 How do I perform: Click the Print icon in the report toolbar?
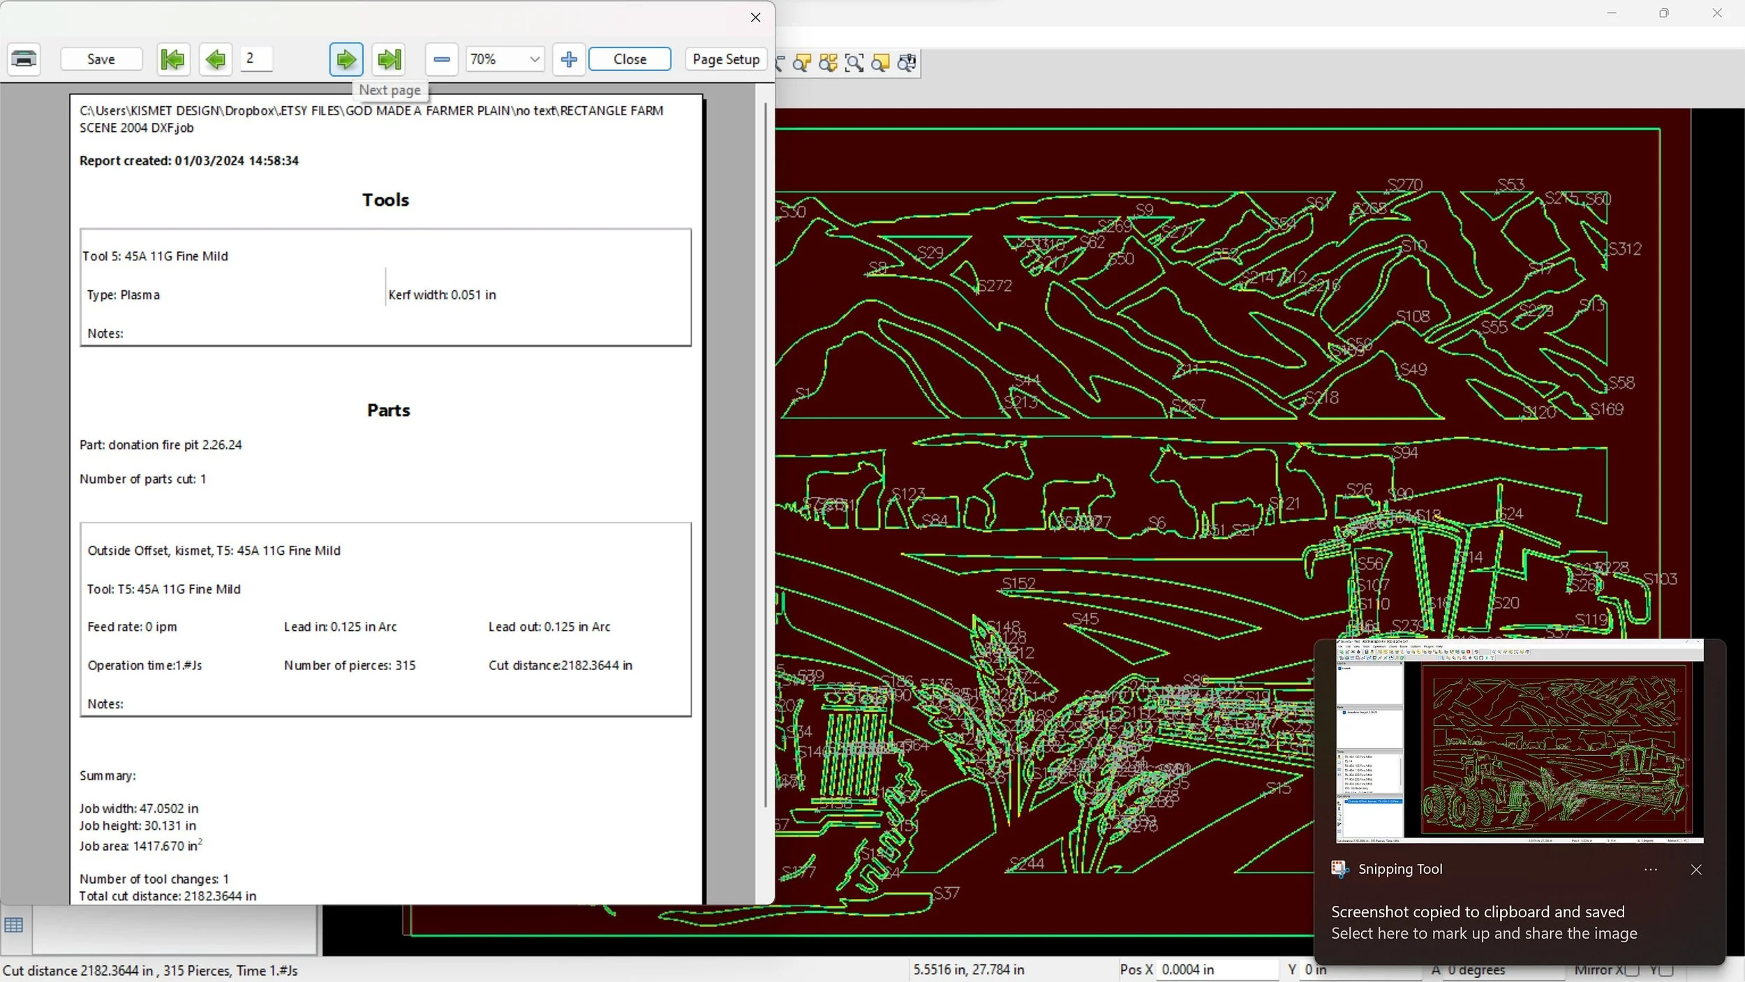click(x=24, y=59)
